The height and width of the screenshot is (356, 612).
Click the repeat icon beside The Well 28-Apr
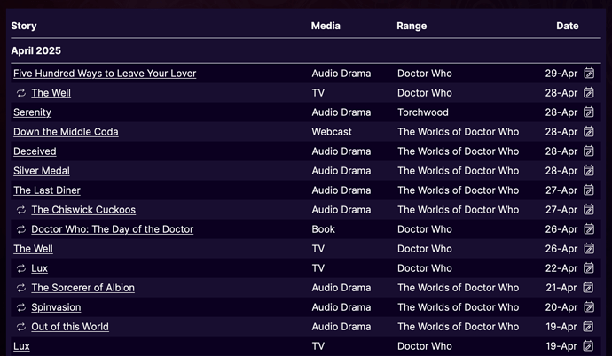[x=21, y=93]
